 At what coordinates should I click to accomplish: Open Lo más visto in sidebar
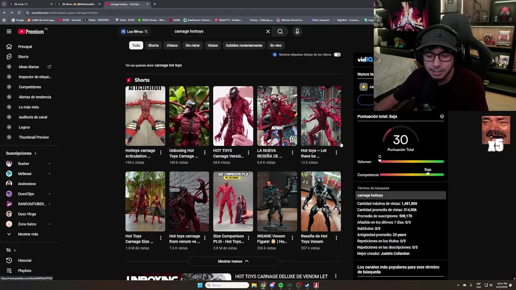click(29, 107)
